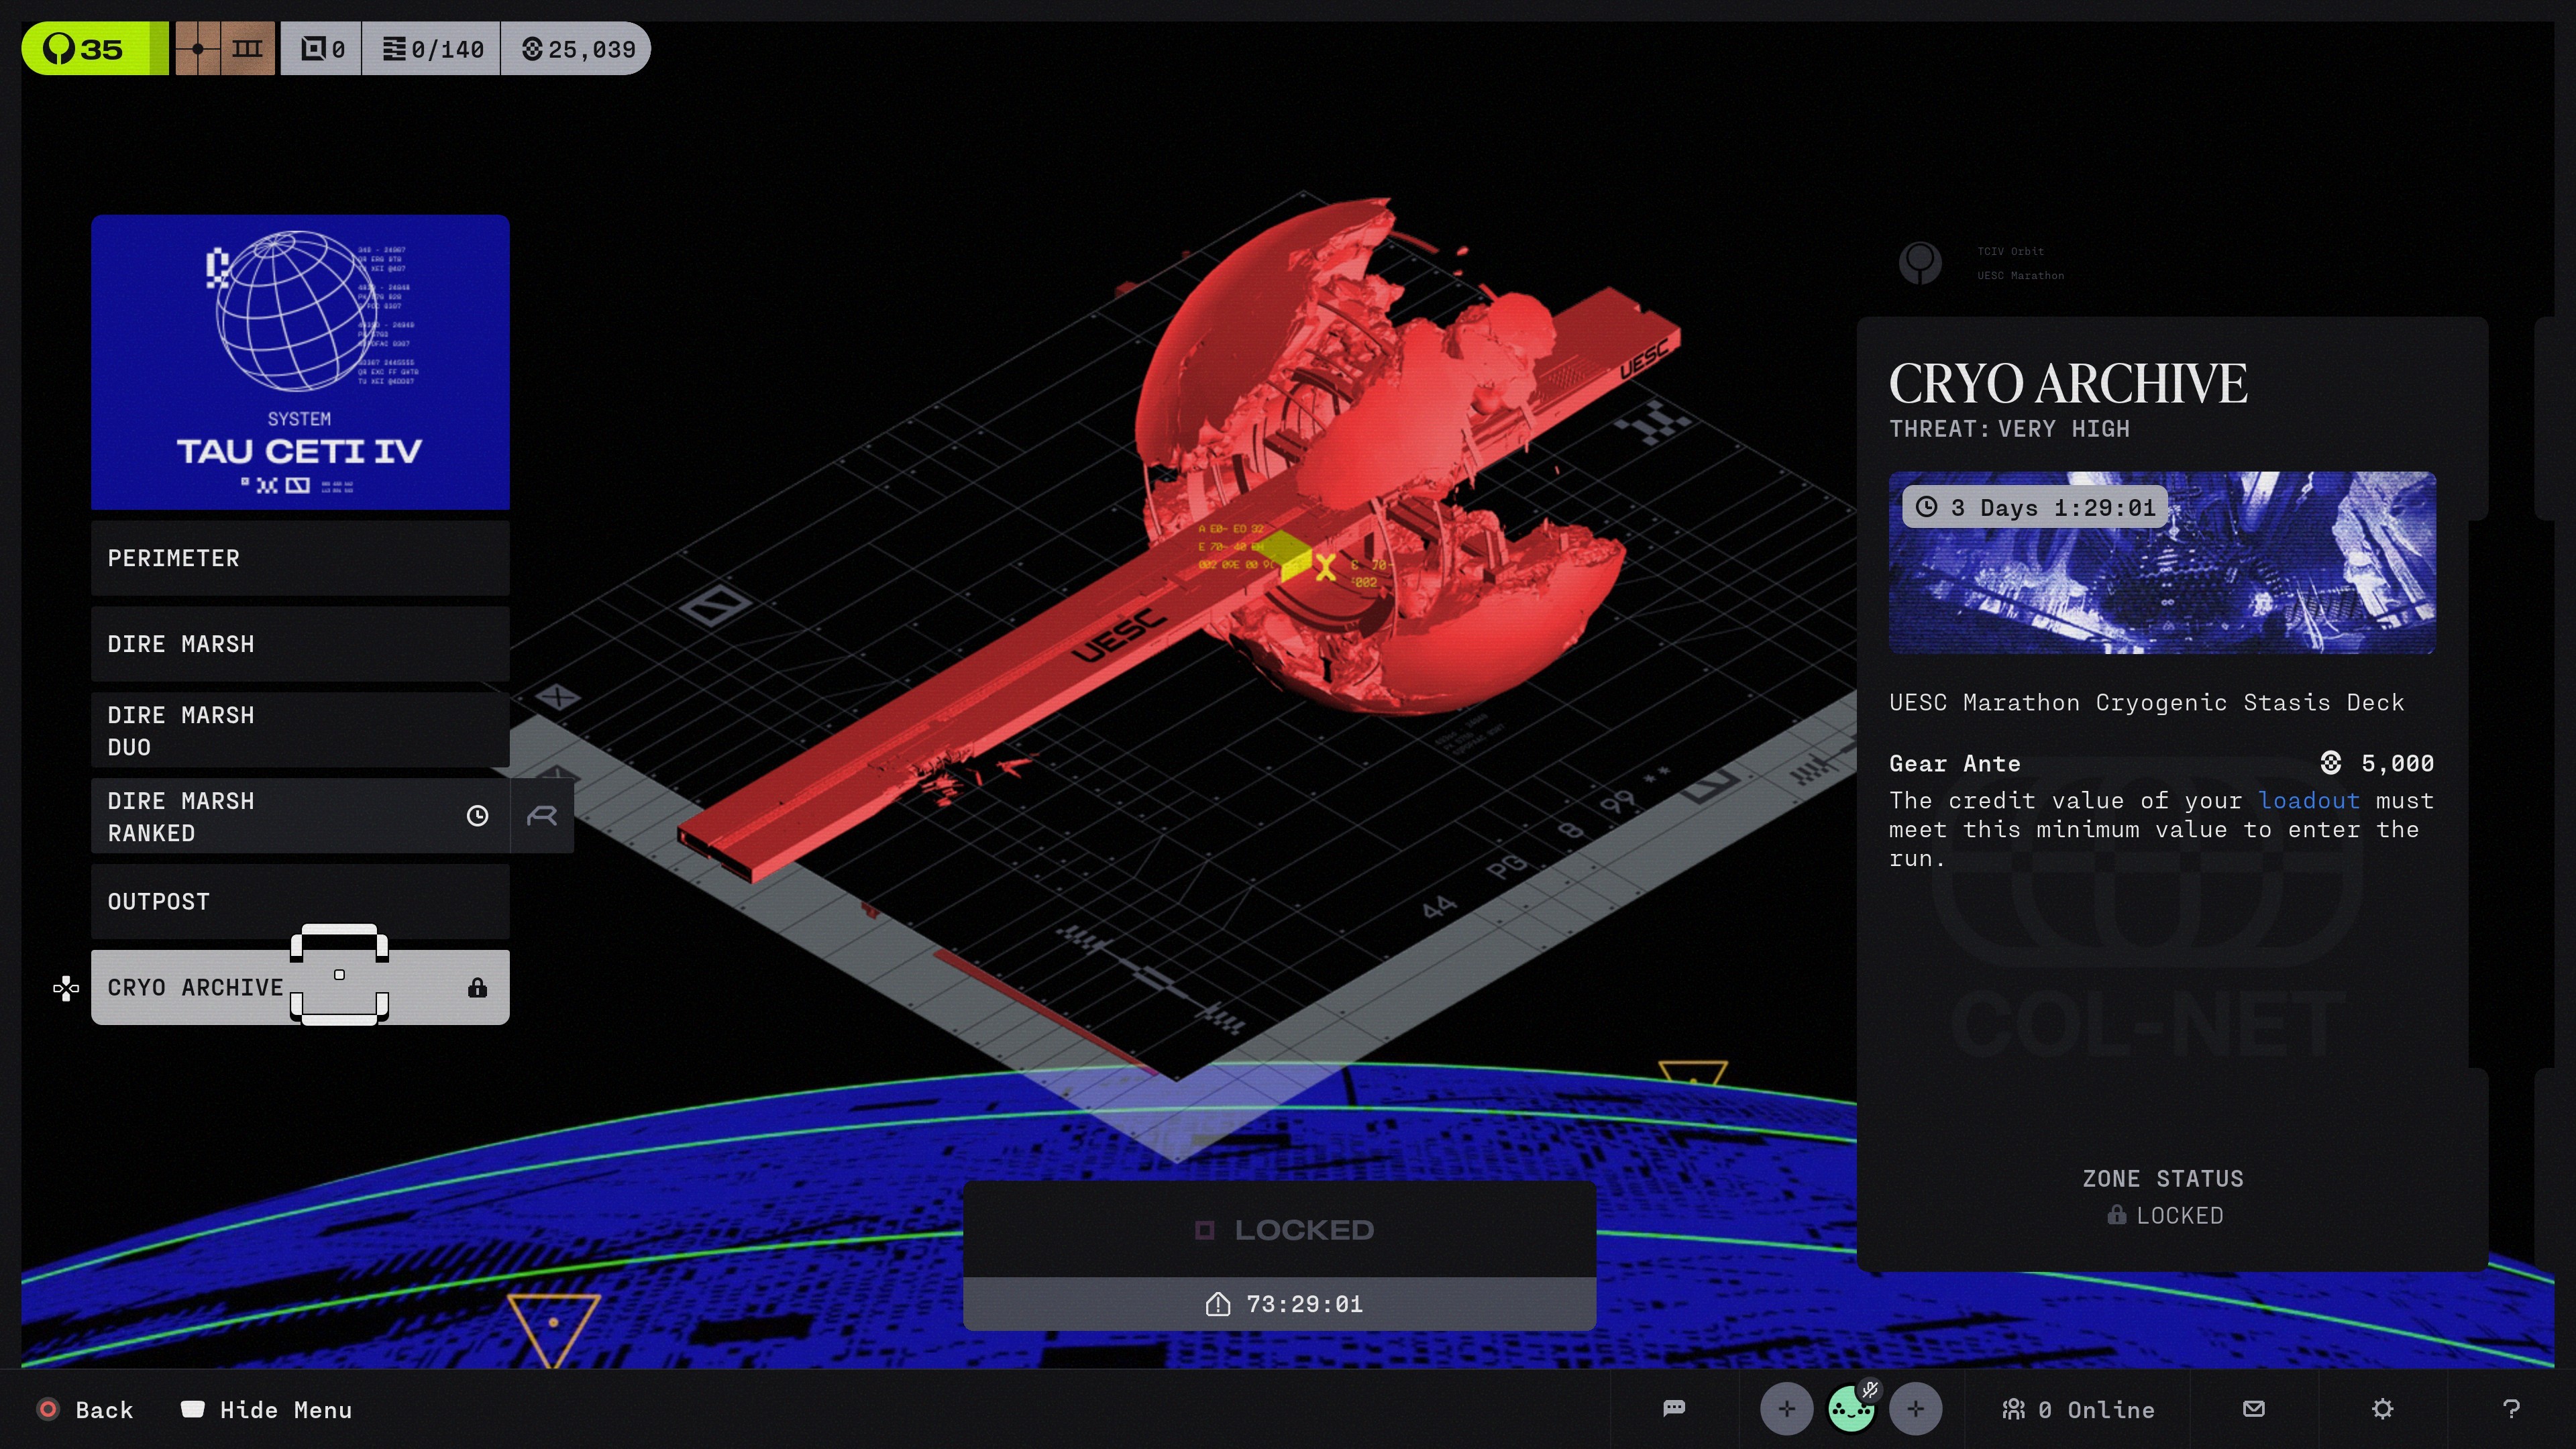Click the 0/140 vault capacity indicator

click(432, 49)
